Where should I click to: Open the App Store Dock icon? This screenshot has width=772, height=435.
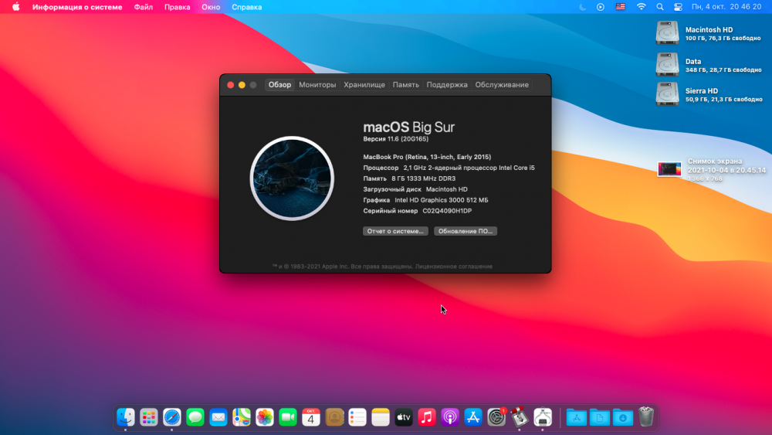[x=473, y=417]
